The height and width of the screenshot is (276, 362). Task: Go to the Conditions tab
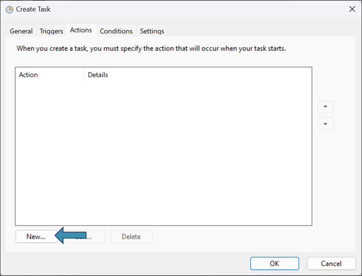(116, 31)
